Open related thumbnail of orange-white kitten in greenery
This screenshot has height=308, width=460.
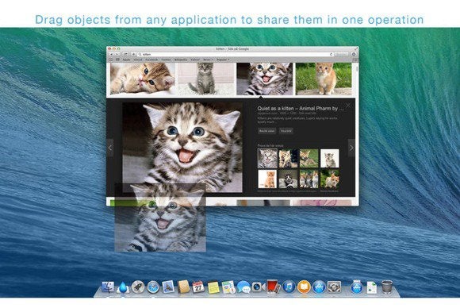tap(330, 179)
